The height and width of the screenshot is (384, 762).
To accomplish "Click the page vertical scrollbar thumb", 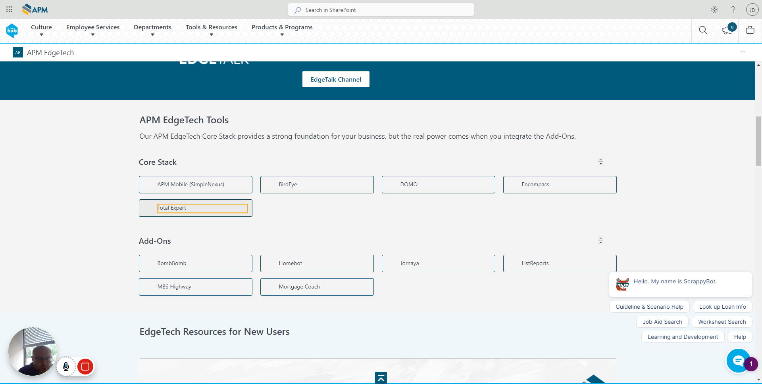I will point(758,141).
